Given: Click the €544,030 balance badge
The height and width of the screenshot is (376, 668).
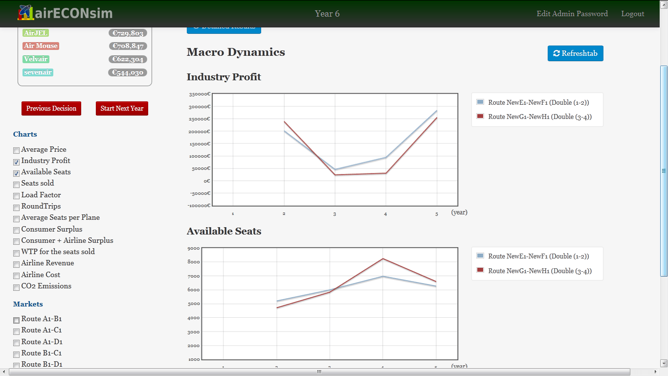Looking at the screenshot, I should click(127, 72).
